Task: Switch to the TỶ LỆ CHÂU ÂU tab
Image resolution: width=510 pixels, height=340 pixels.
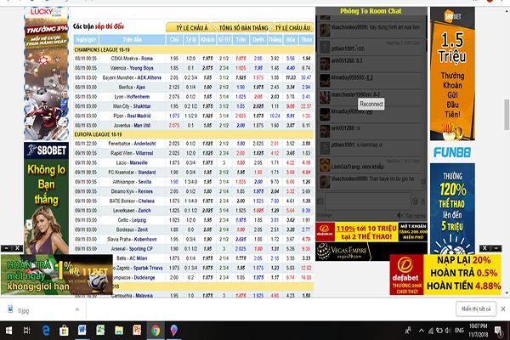Action: tap(292, 28)
